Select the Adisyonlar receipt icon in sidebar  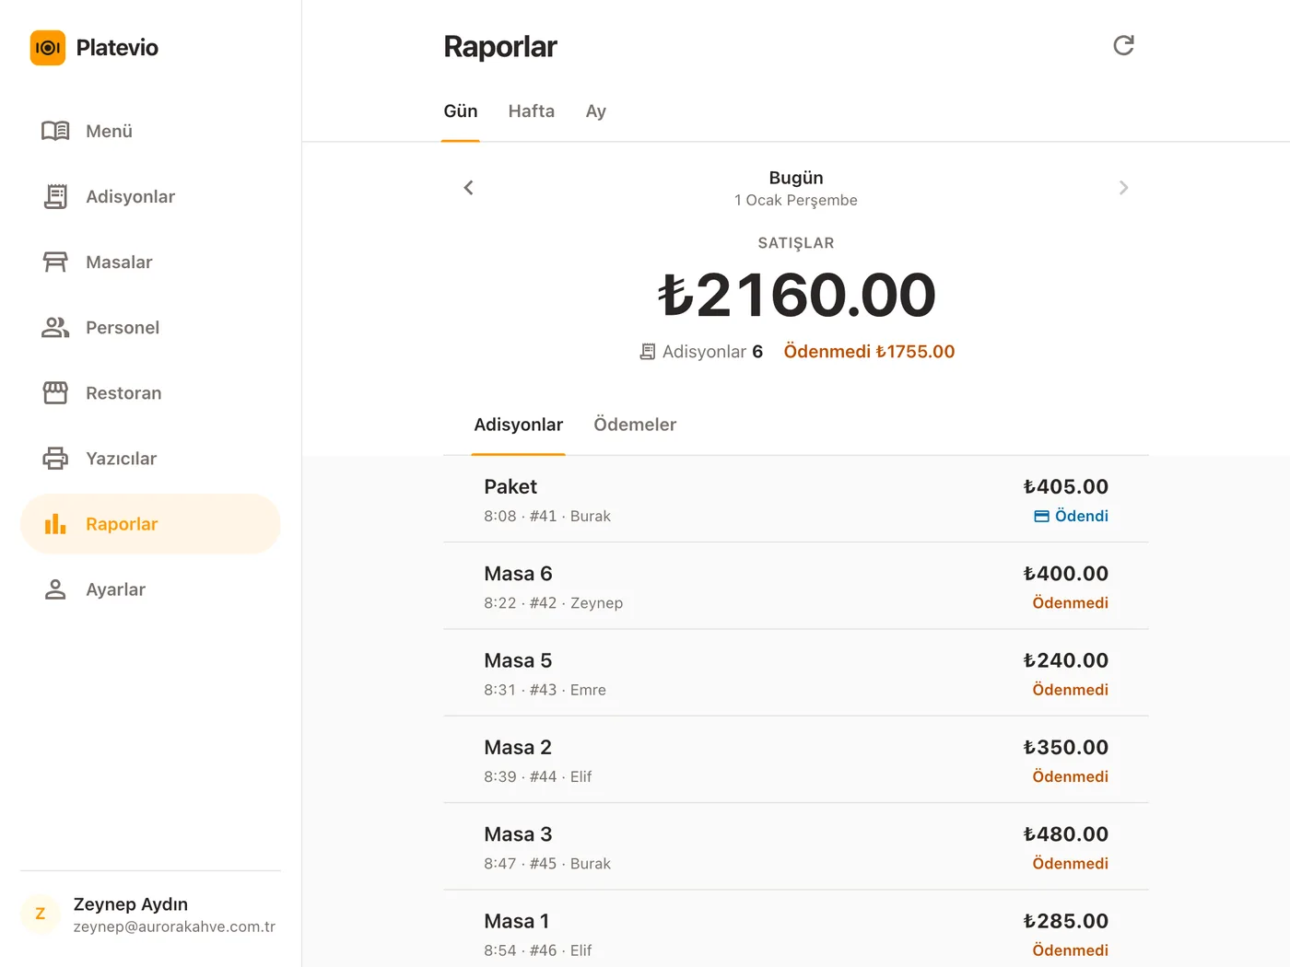[x=55, y=196]
